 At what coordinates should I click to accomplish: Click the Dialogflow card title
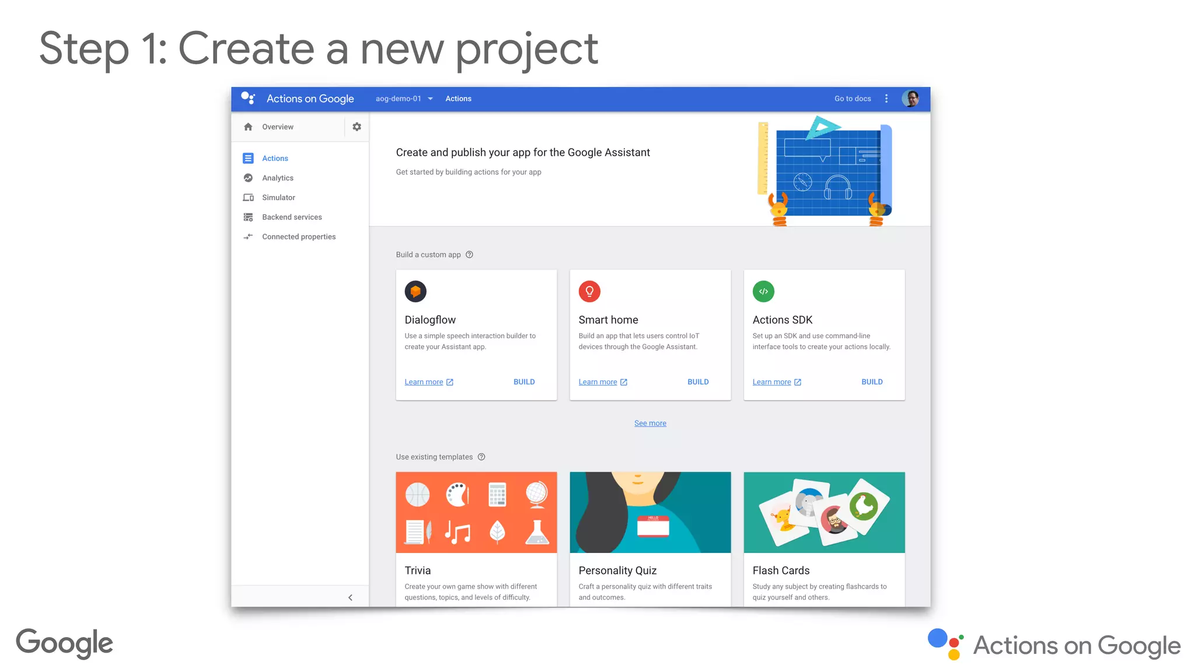click(x=430, y=320)
